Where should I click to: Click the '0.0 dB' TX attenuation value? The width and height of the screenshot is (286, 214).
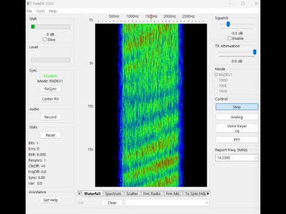coord(237,61)
